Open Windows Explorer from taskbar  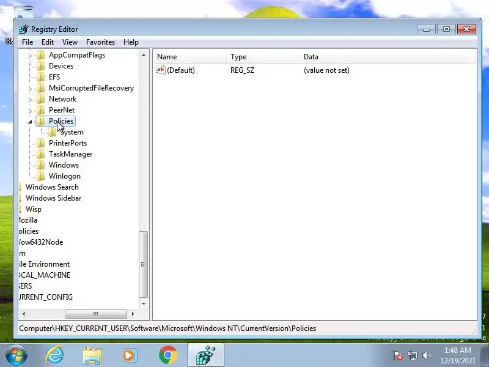point(92,355)
